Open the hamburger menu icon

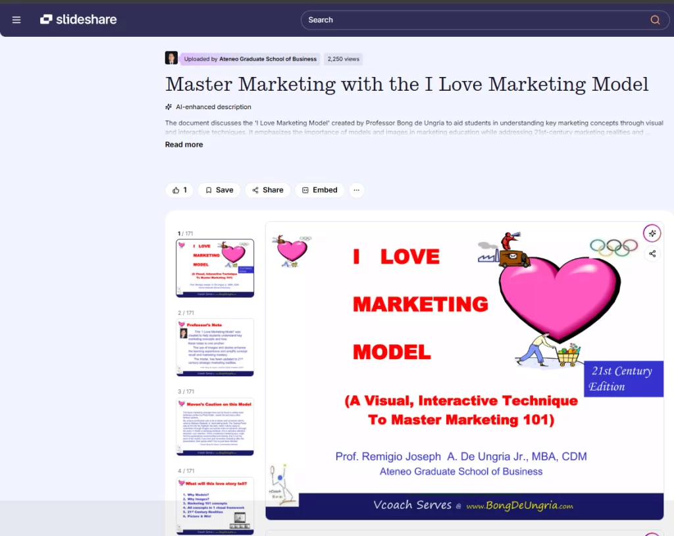16,20
